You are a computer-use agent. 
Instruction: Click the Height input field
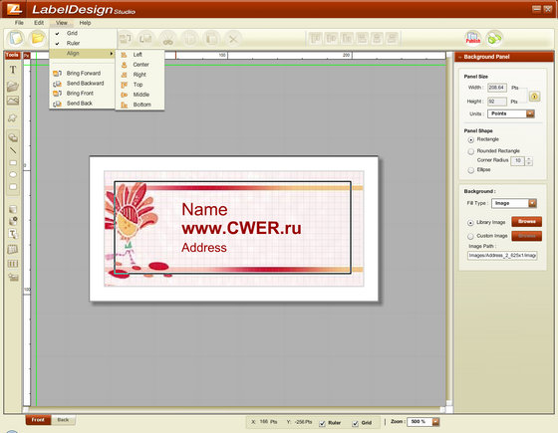[x=497, y=102]
